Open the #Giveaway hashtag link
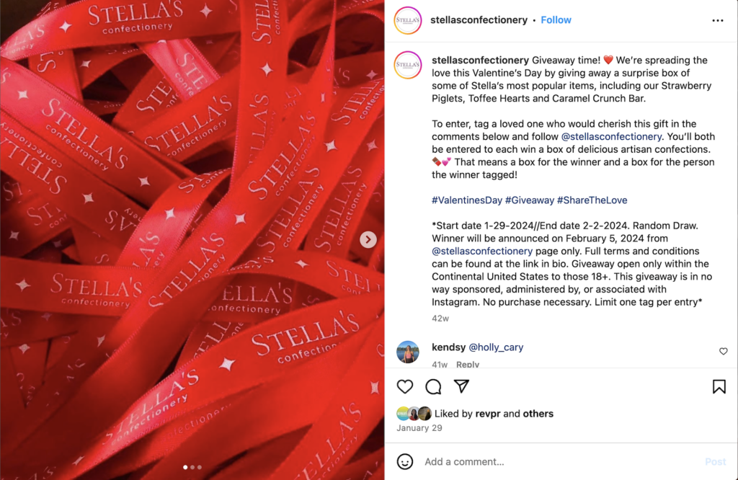Viewport: 738px width, 480px height. click(x=530, y=200)
